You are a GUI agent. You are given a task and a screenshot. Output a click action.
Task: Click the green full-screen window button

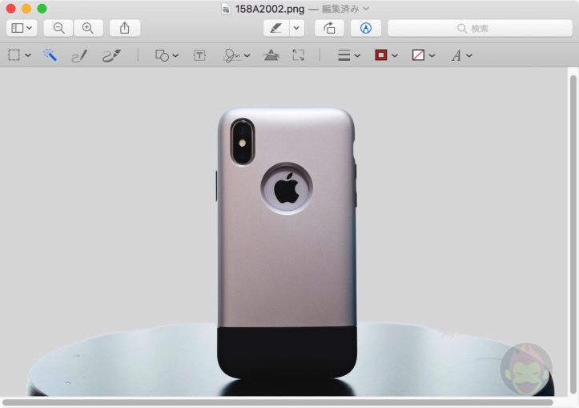42,9
